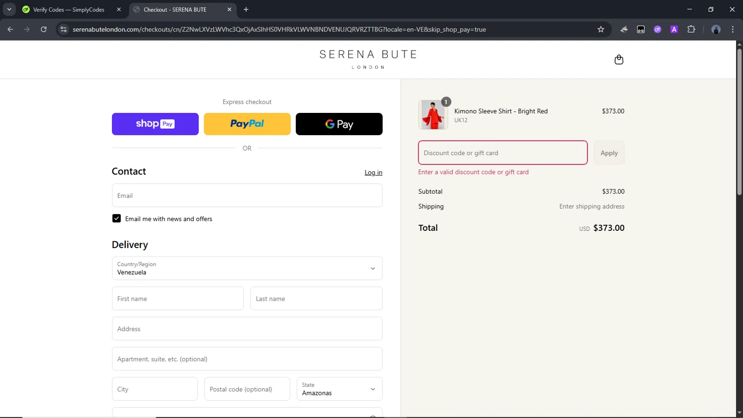Screen dimensions: 743x418
Task: Click the Kimono Sleeve Shirt product thumbnail
Action: (433, 115)
